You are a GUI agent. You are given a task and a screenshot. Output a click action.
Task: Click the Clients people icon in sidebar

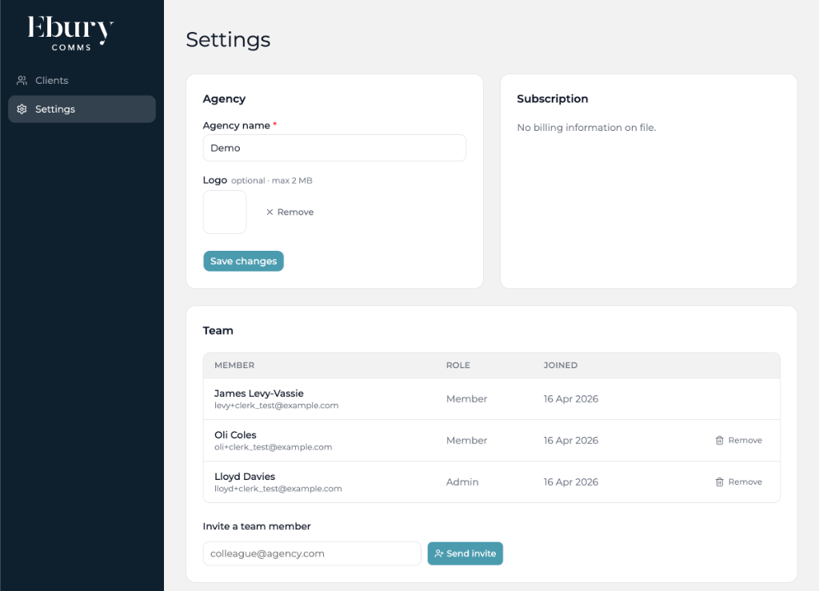pyautogui.click(x=22, y=81)
